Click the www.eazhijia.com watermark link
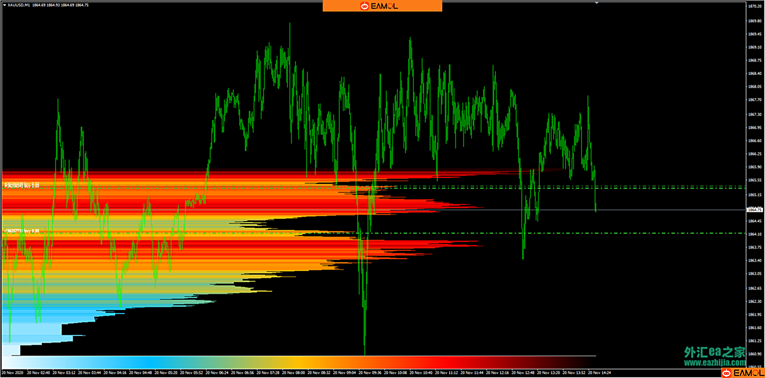 click(x=714, y=362)
